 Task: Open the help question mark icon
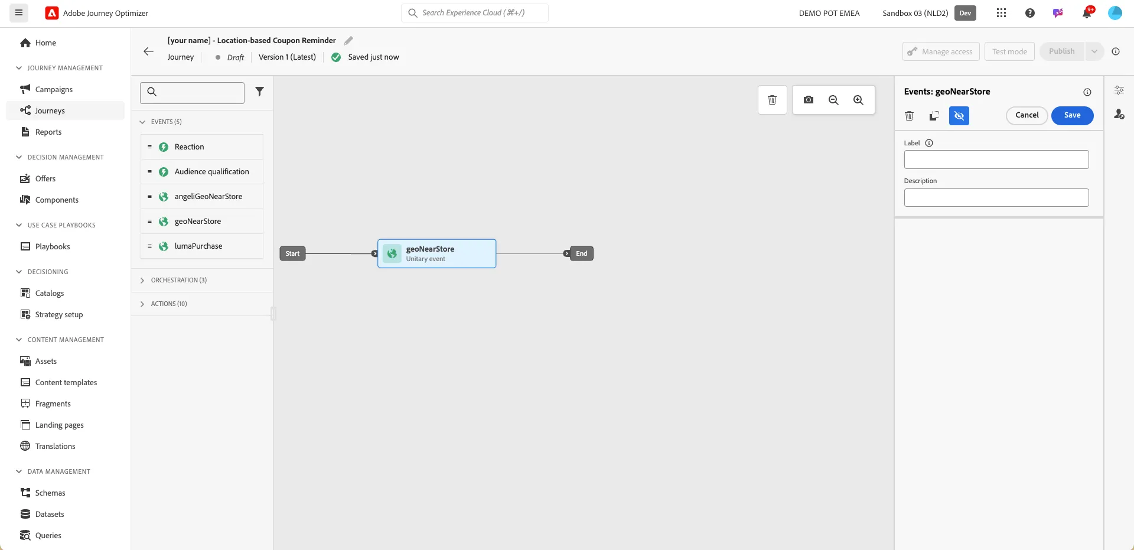click(1030, 13)
